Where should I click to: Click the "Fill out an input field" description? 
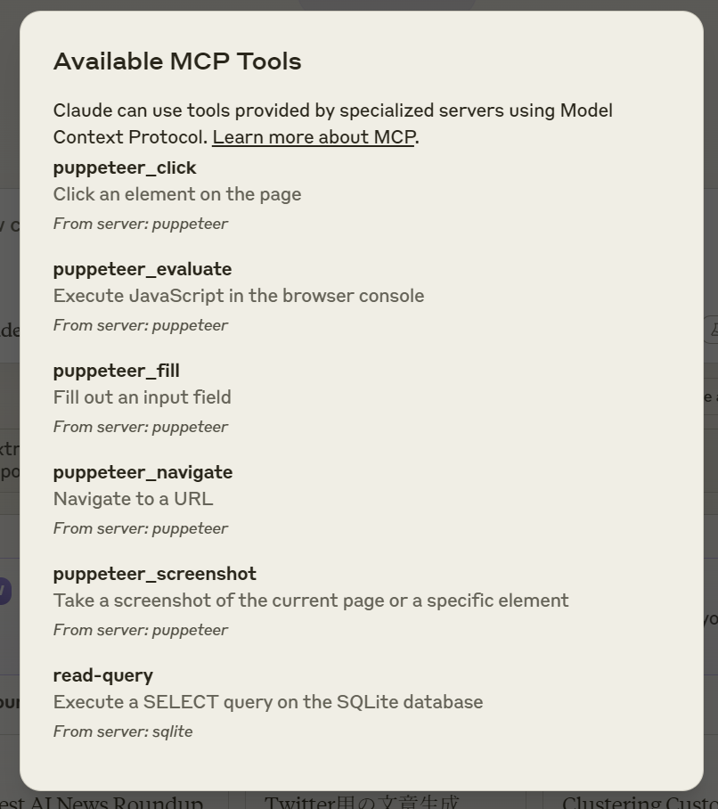[x=142, y=397]
